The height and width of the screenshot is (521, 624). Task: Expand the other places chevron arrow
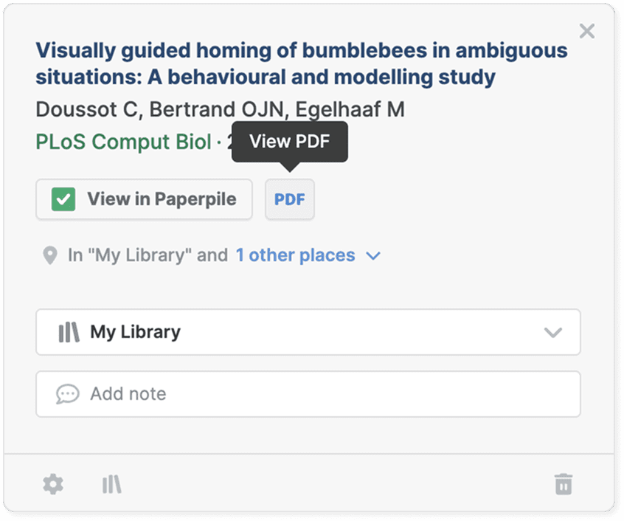point(373,256)
